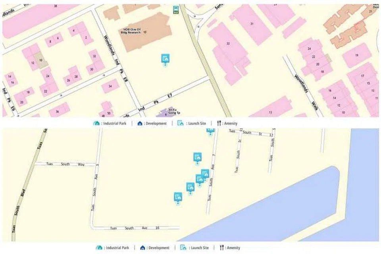
Task: Click Amenity fork icon in Tuas map legend
Action: (221, 247)
